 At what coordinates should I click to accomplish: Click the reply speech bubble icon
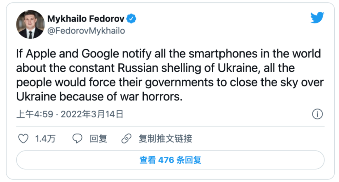[x=77, y=138]
